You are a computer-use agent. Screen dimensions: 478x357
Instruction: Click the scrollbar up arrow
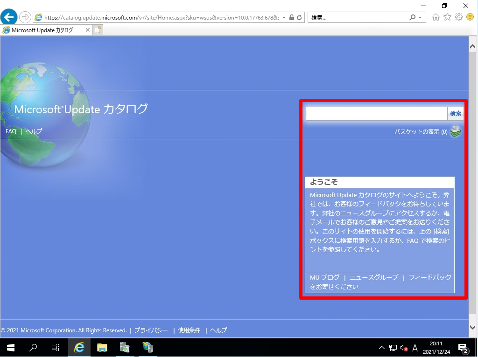tap(472, 47)
